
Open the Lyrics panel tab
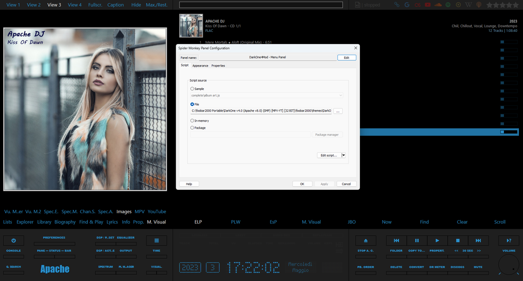click(x=112, y=222)
